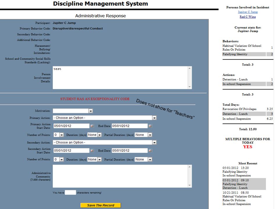The image size is (279, 209).
Task: Click into Administrative Comments text area
Action: pos(120,176)
